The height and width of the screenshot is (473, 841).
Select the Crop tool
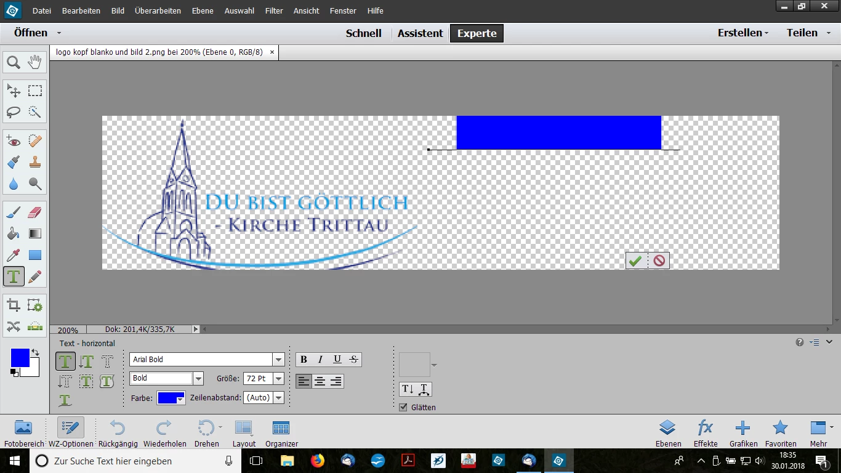[x=14, y=305]
